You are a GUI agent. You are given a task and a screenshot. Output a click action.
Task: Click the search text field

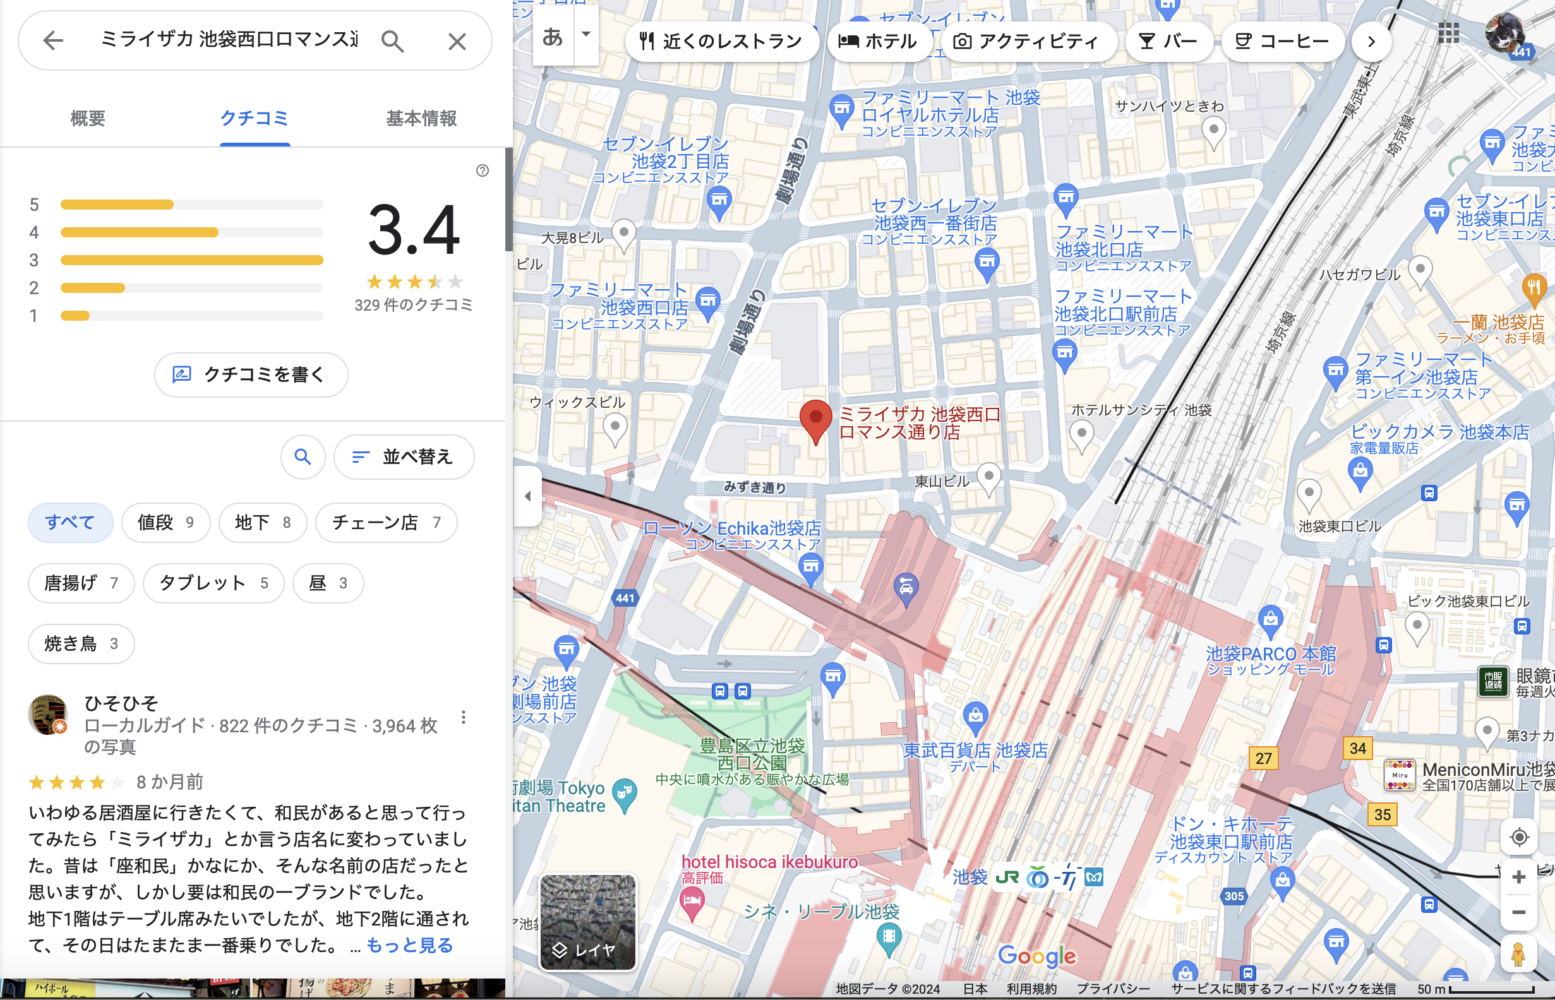click(229, 40)
